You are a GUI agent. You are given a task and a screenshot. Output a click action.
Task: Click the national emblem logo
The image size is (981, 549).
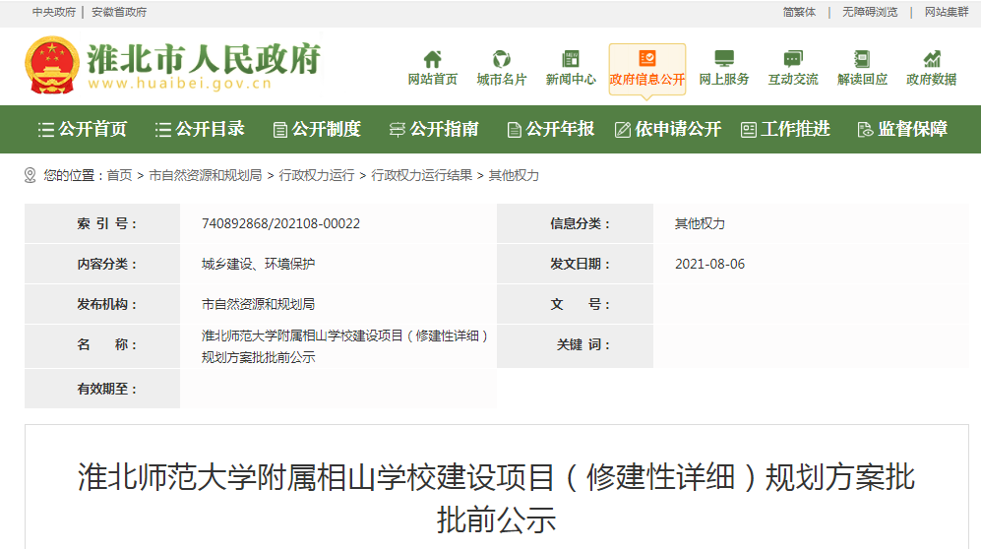52,66
